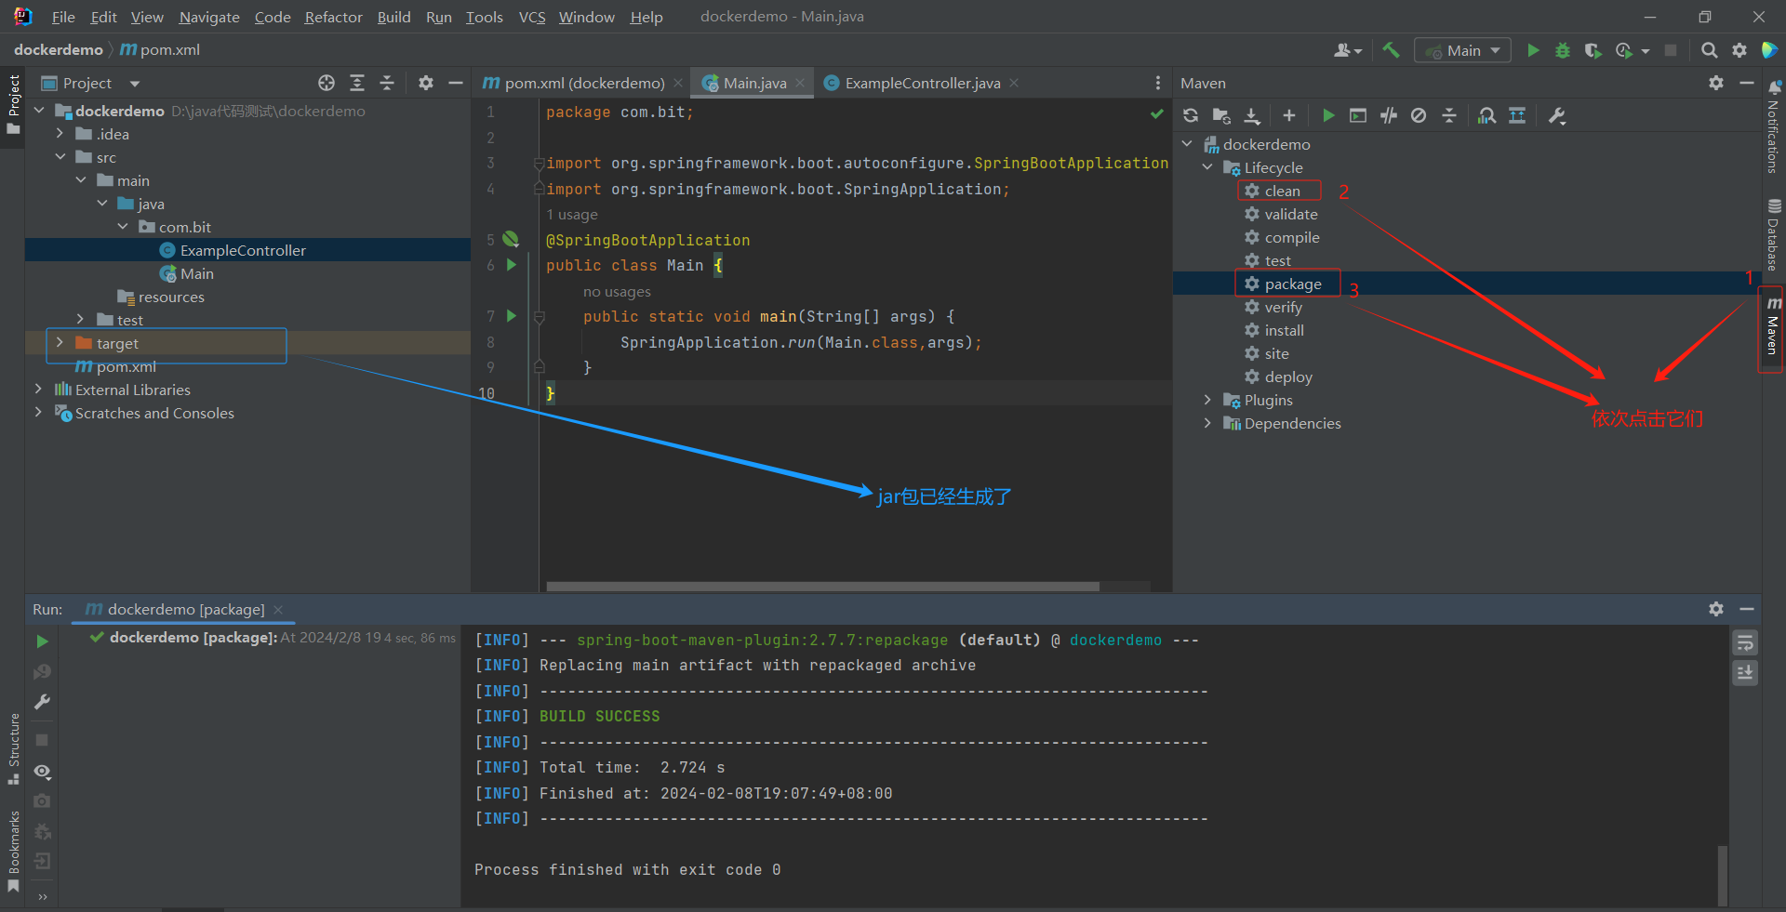Viewport: 1786px width, 912px height.
Task: Switch to ExampleController.java editor tab
Action: point(922,83)
